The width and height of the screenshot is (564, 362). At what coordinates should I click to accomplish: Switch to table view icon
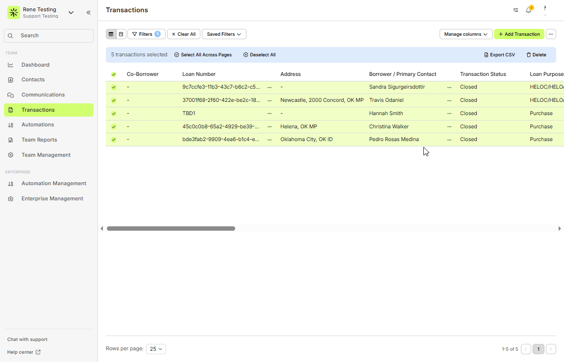tap(111, 34)
